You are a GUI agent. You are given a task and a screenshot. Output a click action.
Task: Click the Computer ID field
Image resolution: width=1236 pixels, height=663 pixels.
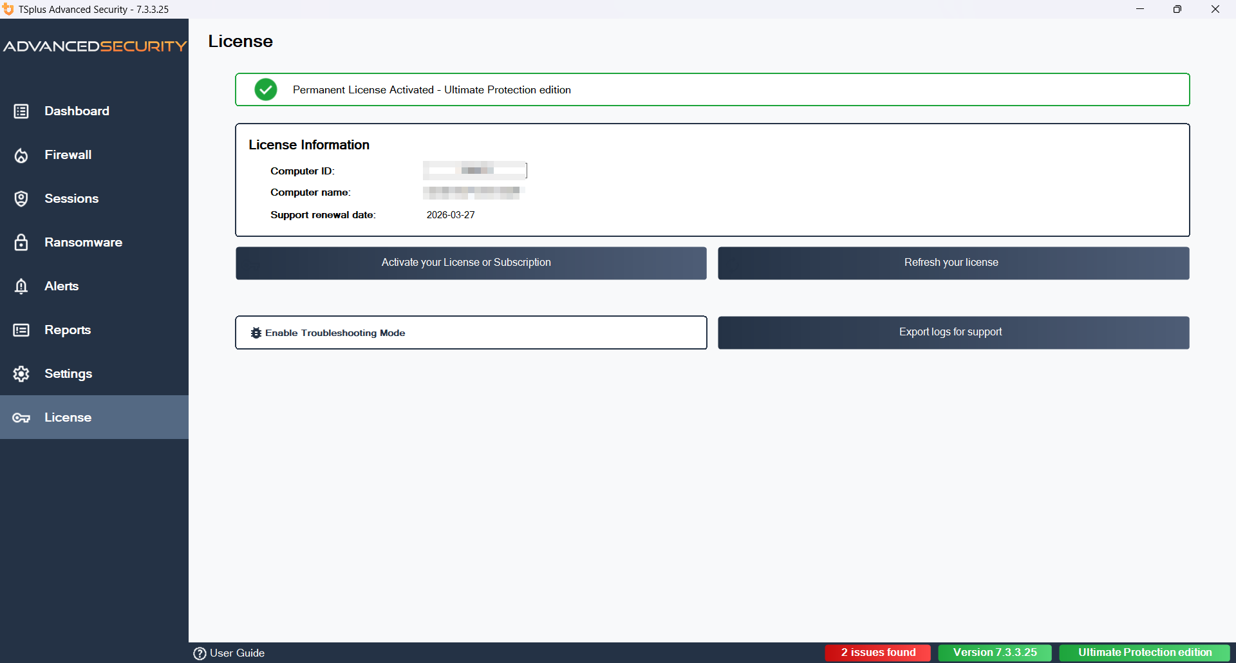(475, 171)
